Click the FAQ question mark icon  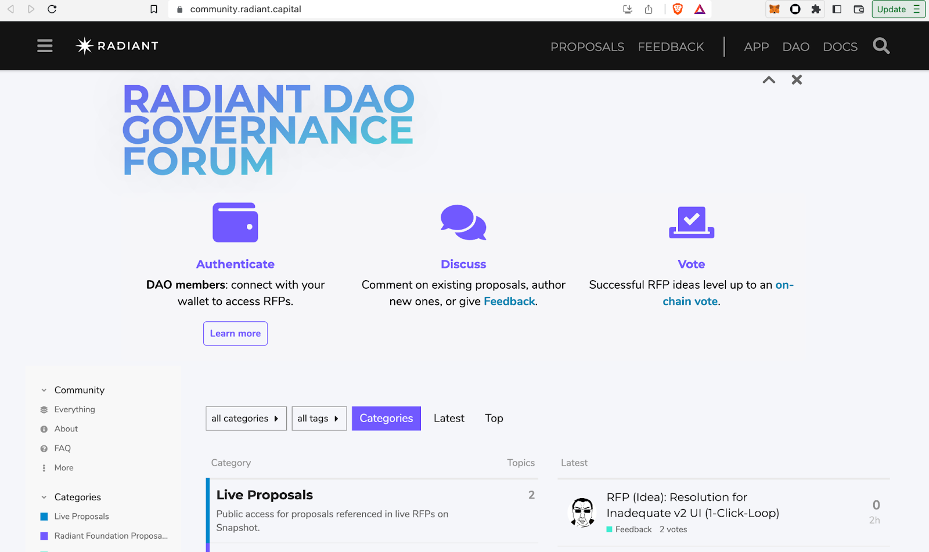(x=44, y=449)
